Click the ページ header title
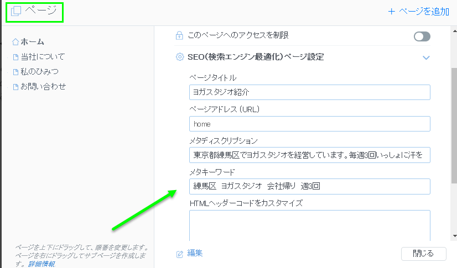Image resolution: width=457 pixels, height=268 pixels. 41,10
